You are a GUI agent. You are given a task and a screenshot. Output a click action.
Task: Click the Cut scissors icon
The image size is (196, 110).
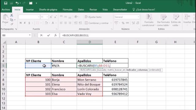click(x=12, y=15)
